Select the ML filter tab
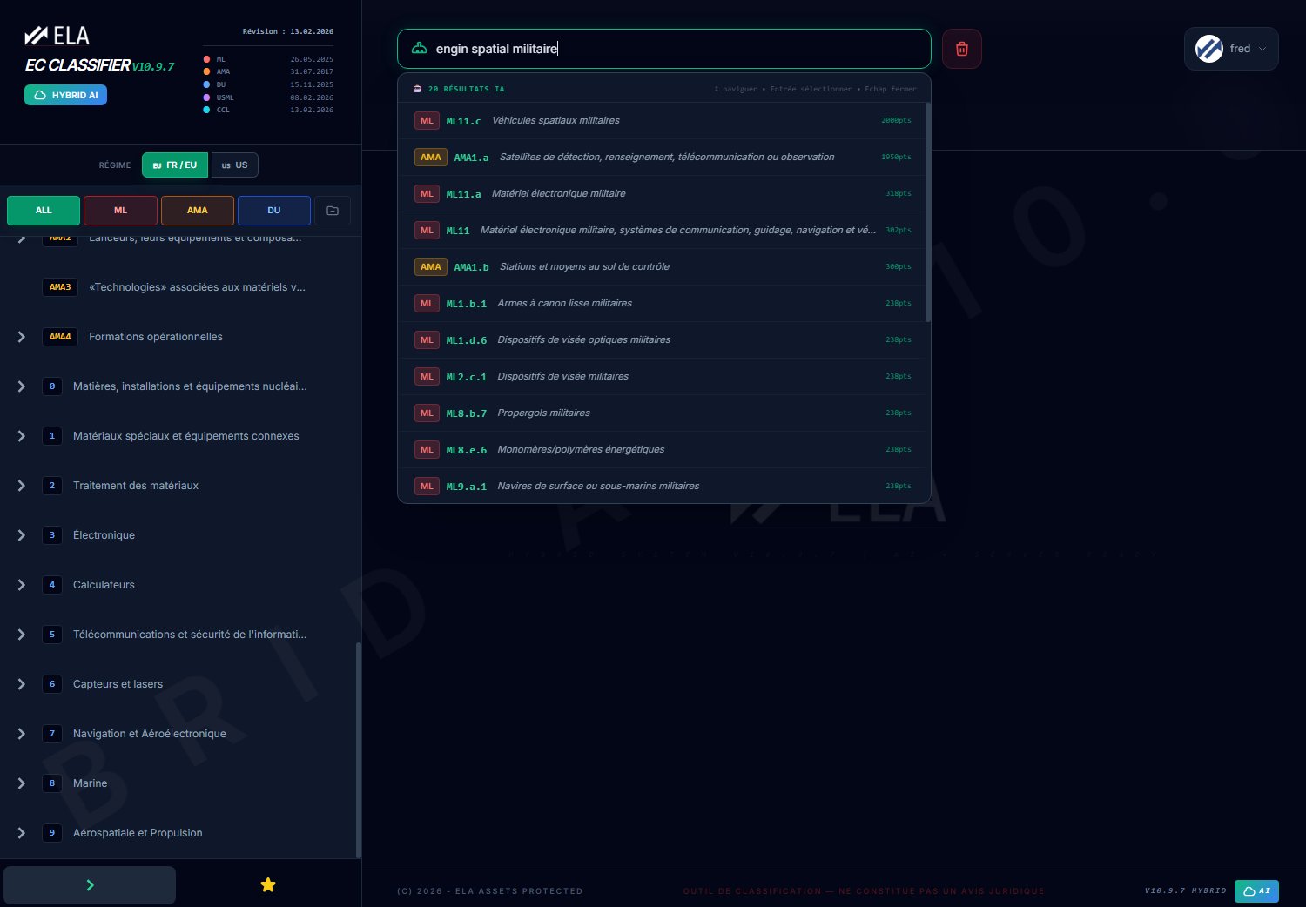Viewport: 1306px width, 907px height. click(x=120, y=211)
